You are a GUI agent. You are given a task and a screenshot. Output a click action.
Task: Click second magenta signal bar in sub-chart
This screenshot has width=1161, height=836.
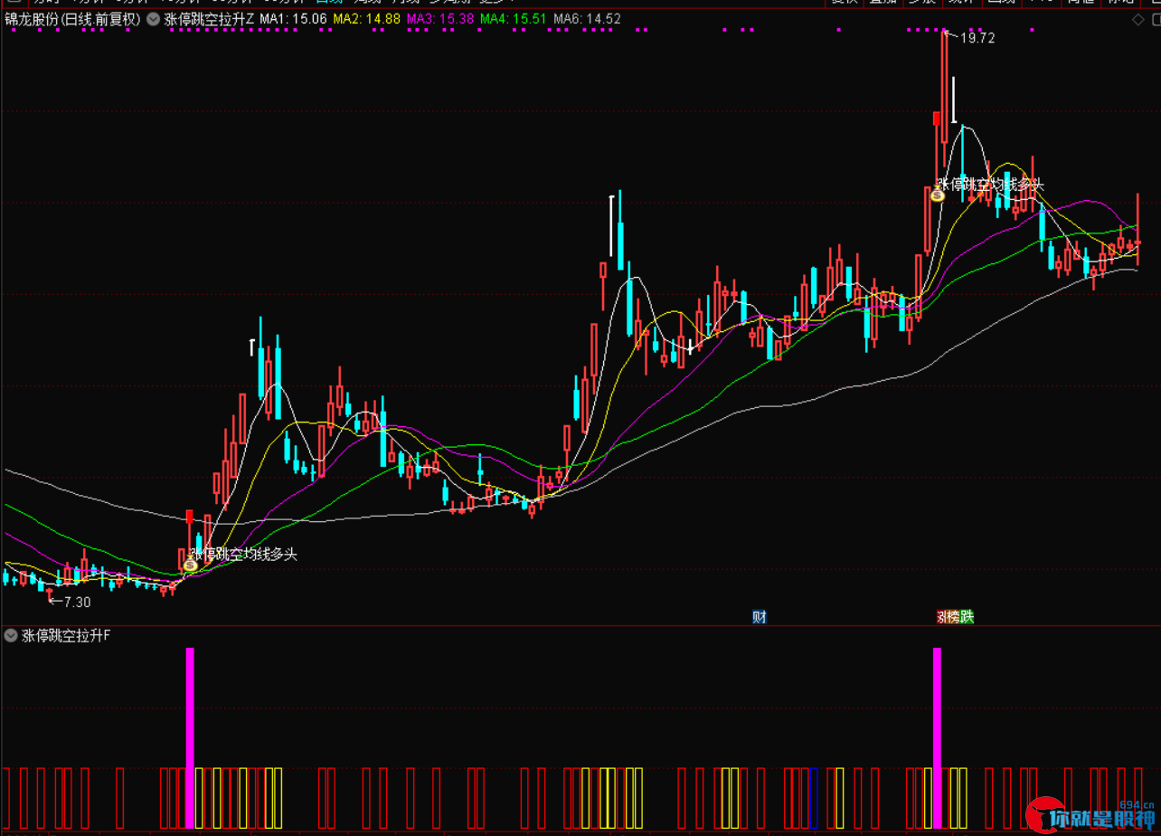pos(938,737)
